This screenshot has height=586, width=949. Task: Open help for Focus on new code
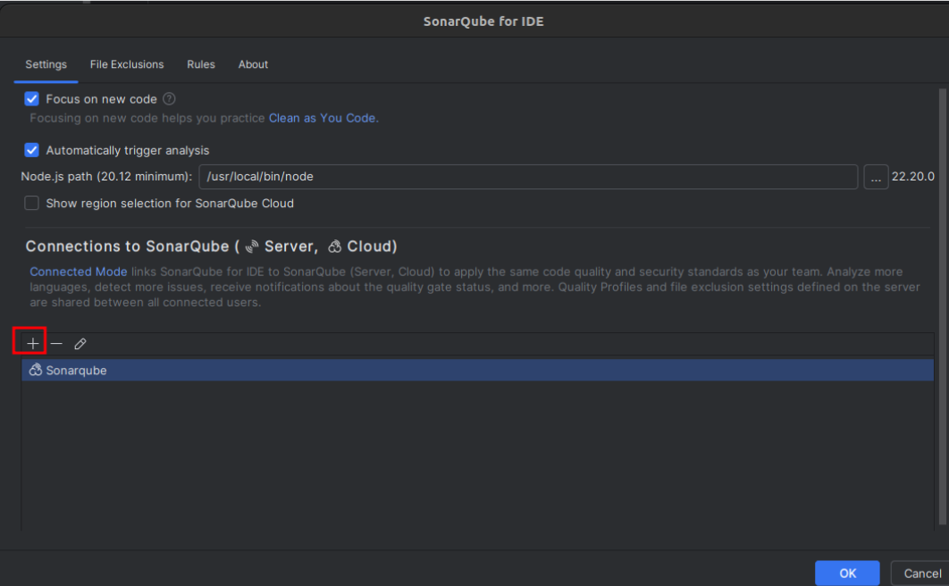coord(169,98)
